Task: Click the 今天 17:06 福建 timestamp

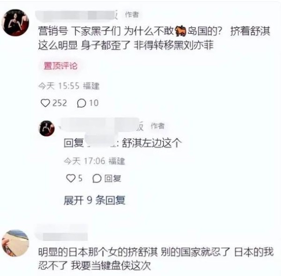Action: (x=94, y=161)
